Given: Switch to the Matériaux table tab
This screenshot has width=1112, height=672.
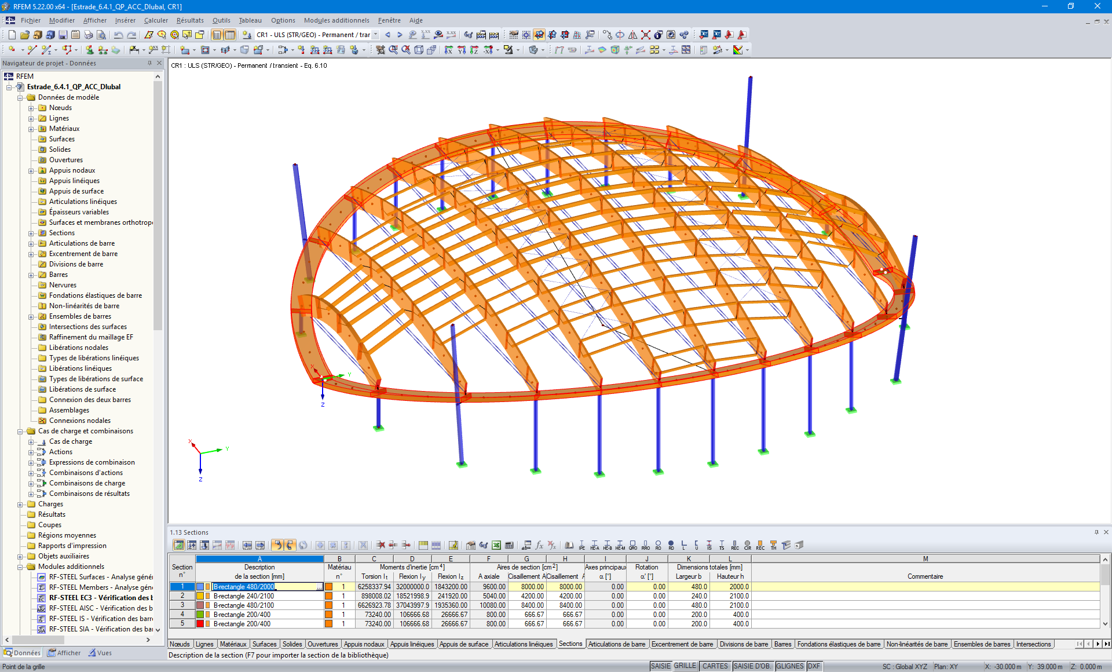Looking at the screenshot, I should pyautogui.click(x=233, y=644).
